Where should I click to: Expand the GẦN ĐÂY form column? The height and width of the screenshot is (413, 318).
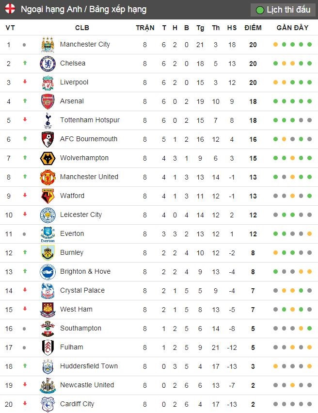point(291,28)
